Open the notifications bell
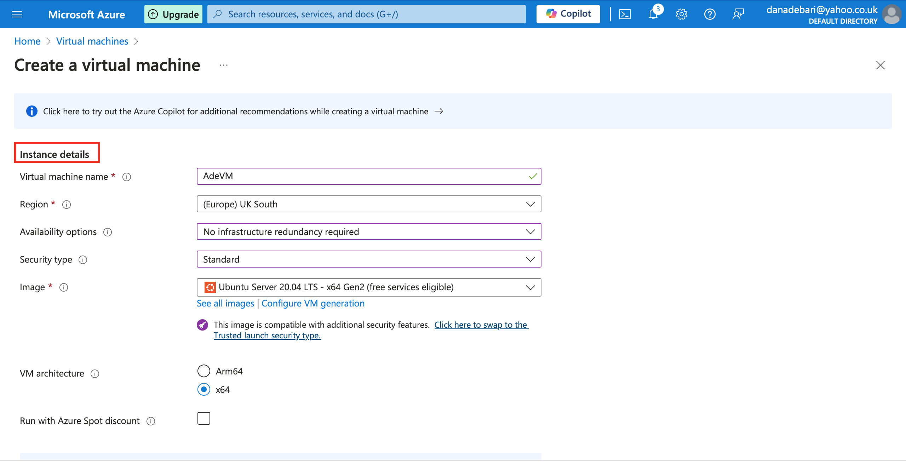 [x=653, y=14]
